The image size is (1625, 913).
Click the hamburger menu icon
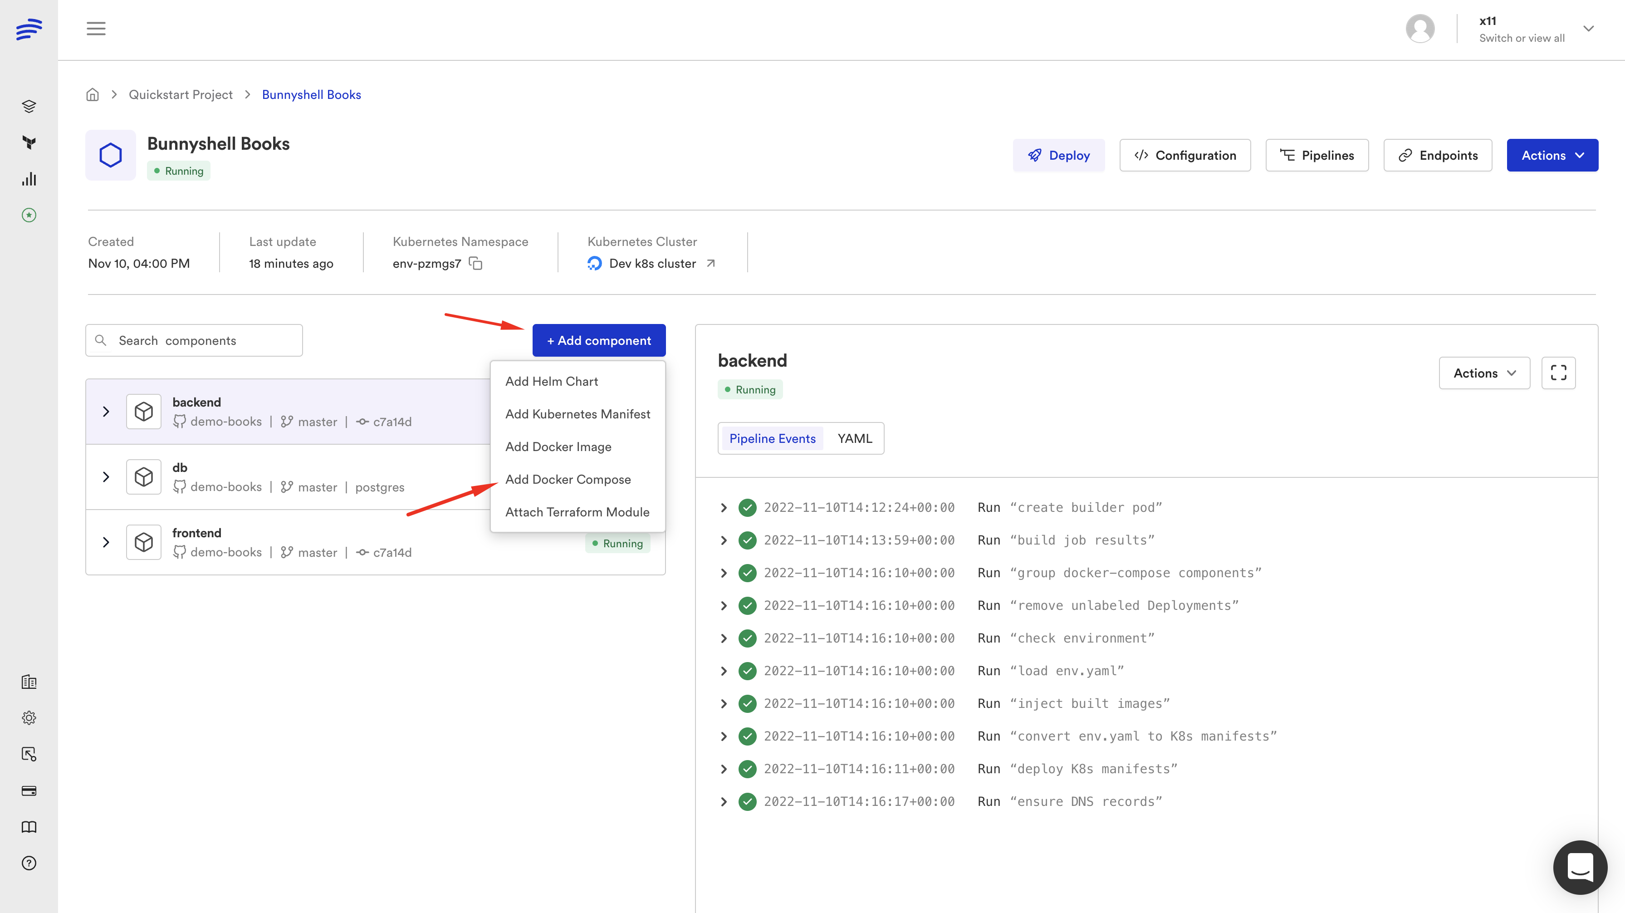click(96, 29)
